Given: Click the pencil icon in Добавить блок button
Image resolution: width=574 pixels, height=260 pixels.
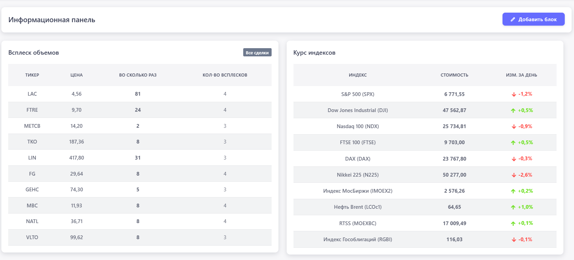Looking at the screenshot, I should 513,19.
